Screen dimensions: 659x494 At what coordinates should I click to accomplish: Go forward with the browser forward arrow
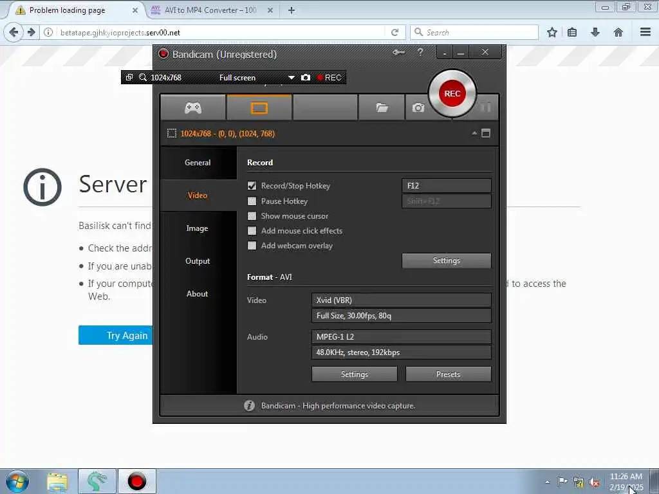click(x=31, y=32)
